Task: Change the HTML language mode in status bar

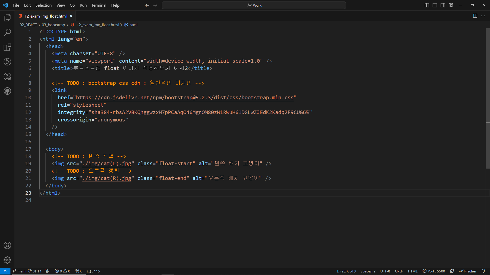Action: [412, 271]
